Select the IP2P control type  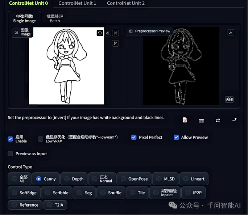click(194, 193)
